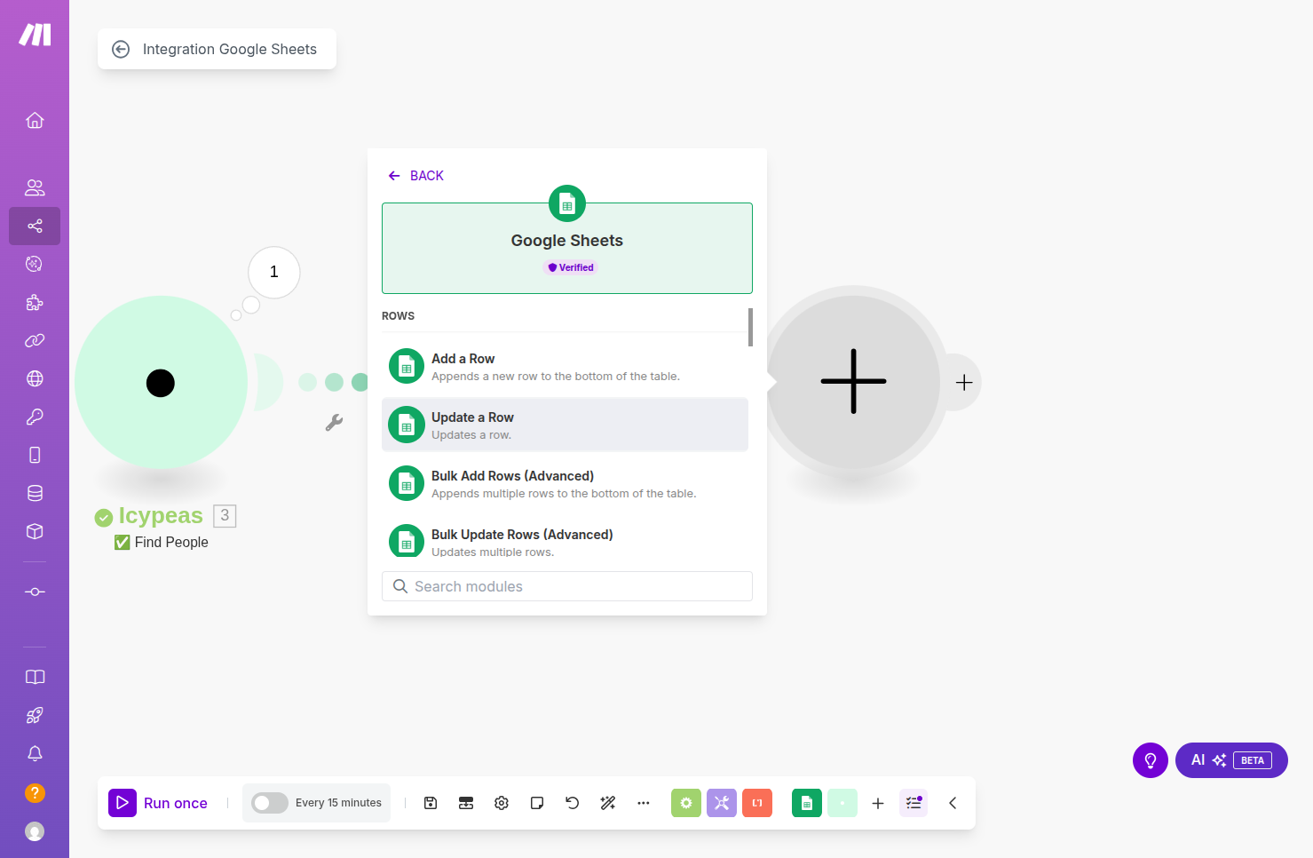Open Google Sheets favorite in bottom toolbar
The width and height of the screenshot is (1313, 858).
pos(807,803)
